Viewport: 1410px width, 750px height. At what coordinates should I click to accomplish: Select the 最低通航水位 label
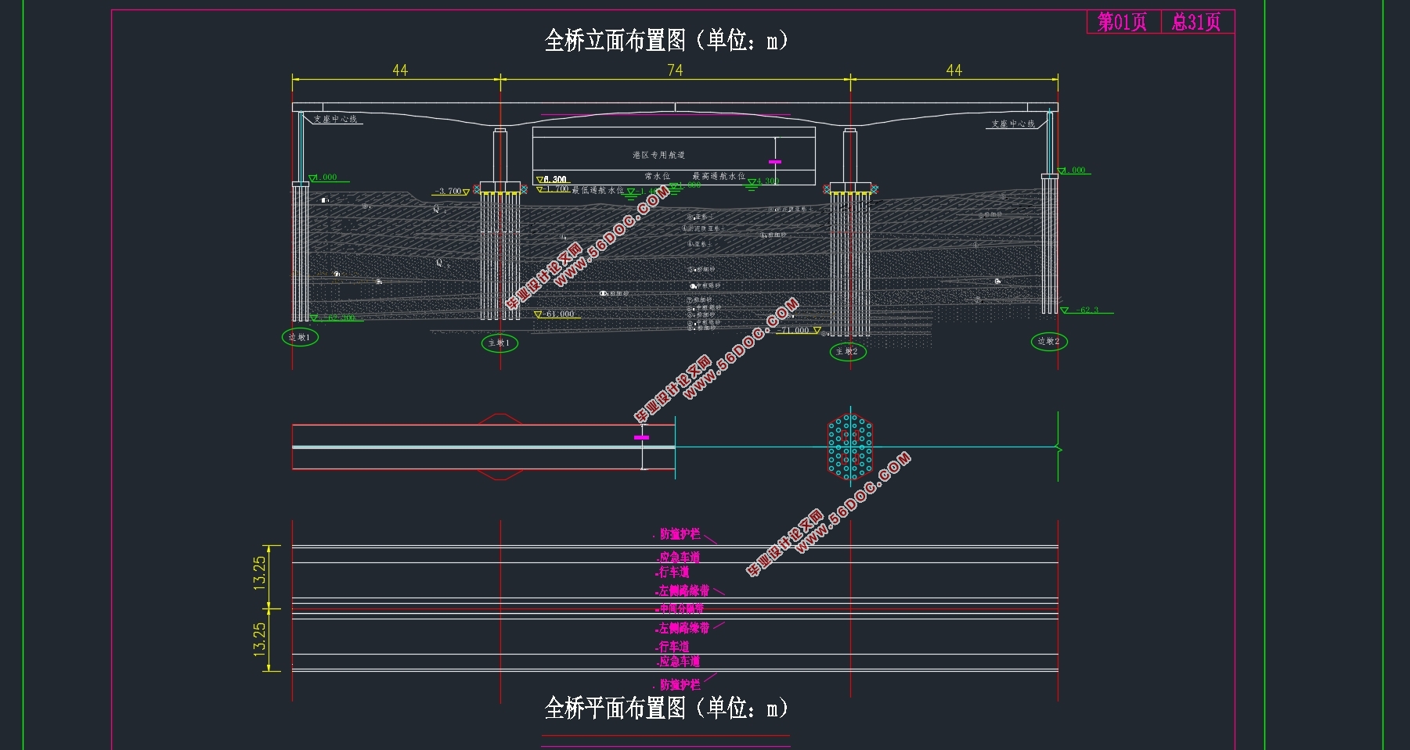[x=598, y=190]
